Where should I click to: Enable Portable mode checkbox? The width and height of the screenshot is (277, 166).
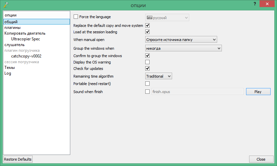tap(147, 83)
